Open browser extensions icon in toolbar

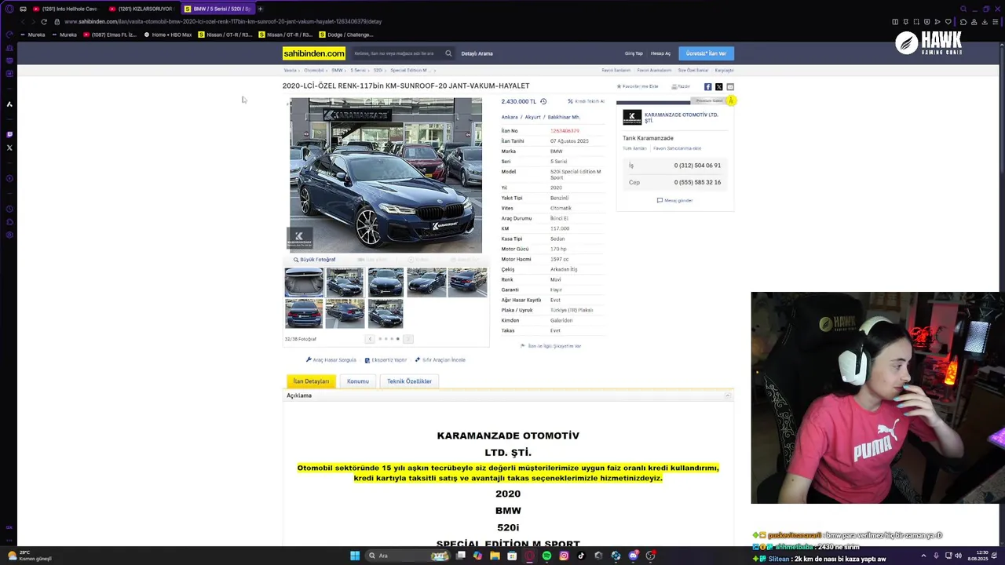963,21
